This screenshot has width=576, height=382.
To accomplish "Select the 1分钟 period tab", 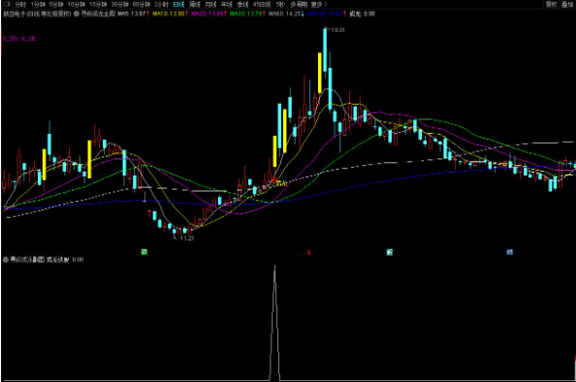I will tap(38, 5).
